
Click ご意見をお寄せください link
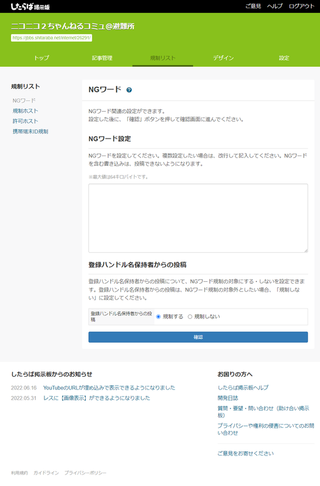246,453
